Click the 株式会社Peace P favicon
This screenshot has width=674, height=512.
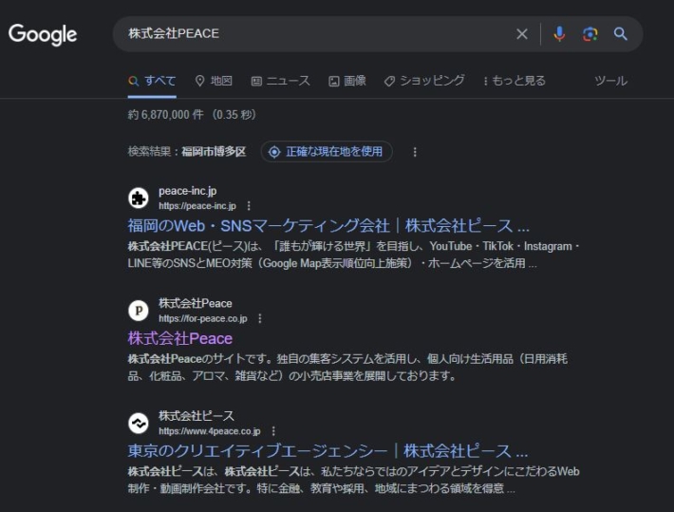139,311
